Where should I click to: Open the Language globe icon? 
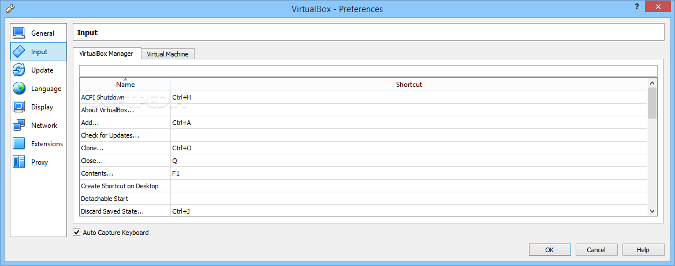(x=19, y=89)
